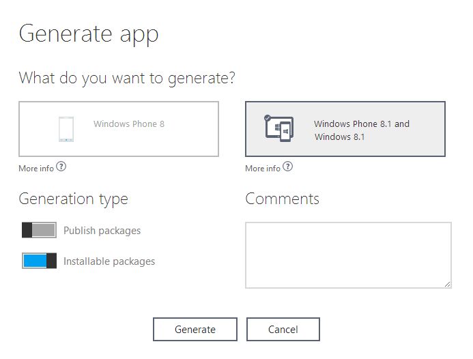Select Windows Phone 8.1 and Windows 8.1 tile
Image resolution: width=473 pixels, height=359 pixels.
coord(345,129)
